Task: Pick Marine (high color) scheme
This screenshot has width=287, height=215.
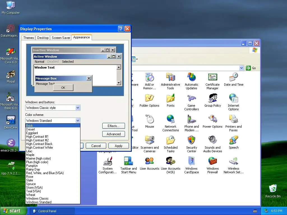Action: [53, 158]
